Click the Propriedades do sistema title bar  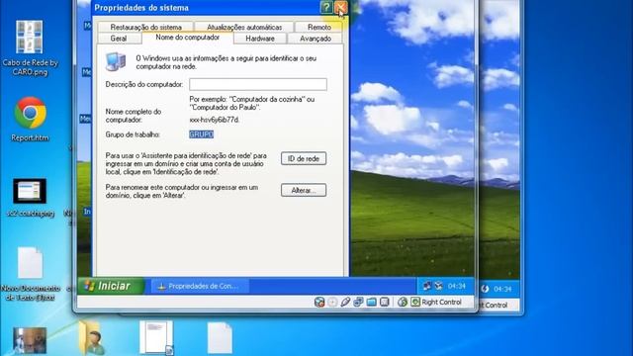pyautogui.click(x=206, y=7)
